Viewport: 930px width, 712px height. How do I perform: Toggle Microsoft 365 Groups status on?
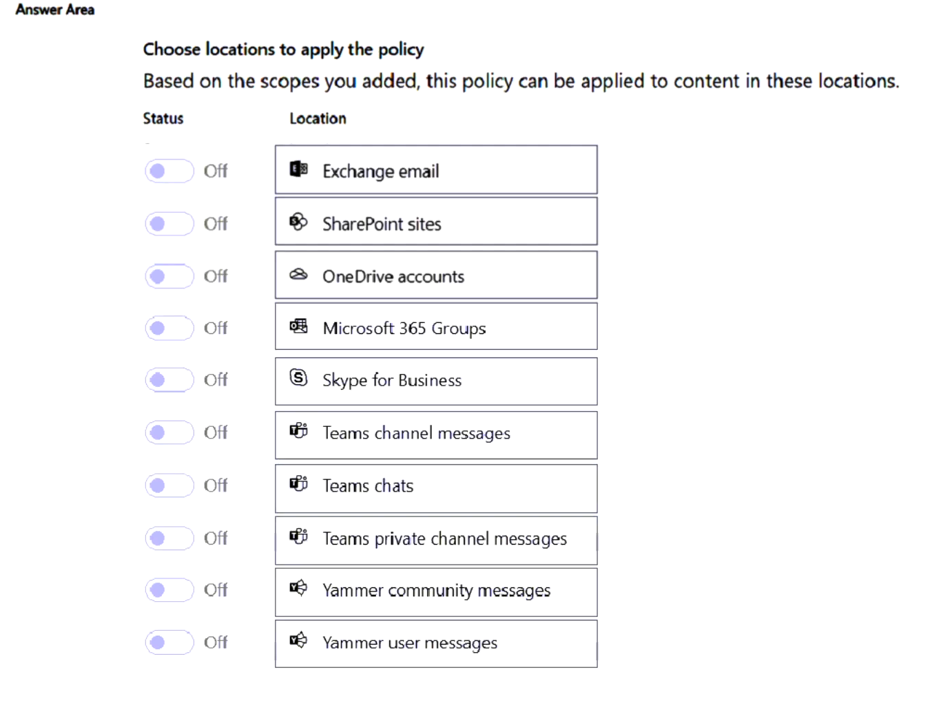(x=169, y=328)
